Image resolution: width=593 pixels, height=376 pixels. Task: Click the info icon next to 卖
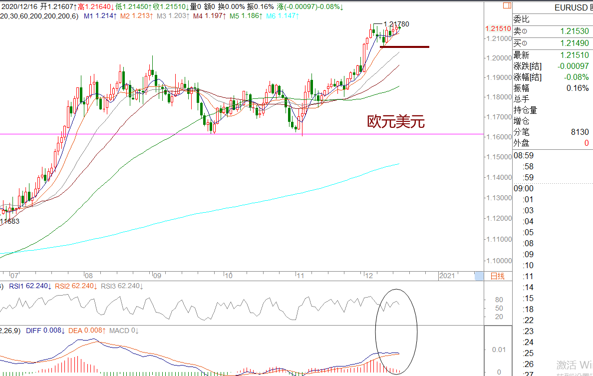[x=525, y=32]
